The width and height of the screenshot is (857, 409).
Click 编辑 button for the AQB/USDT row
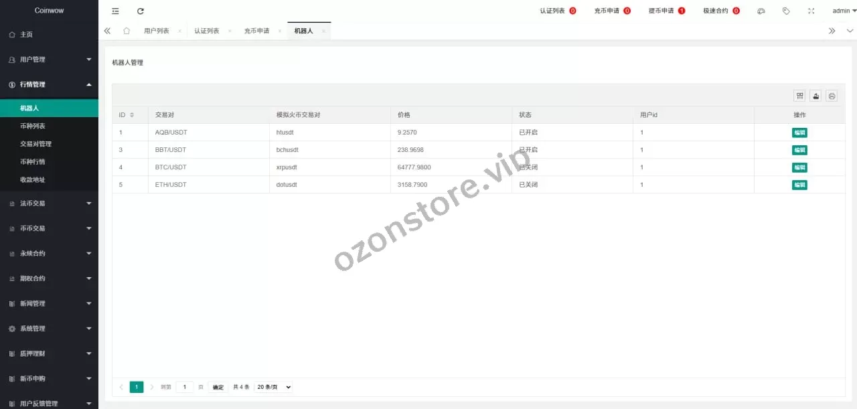tap(799, 133)
